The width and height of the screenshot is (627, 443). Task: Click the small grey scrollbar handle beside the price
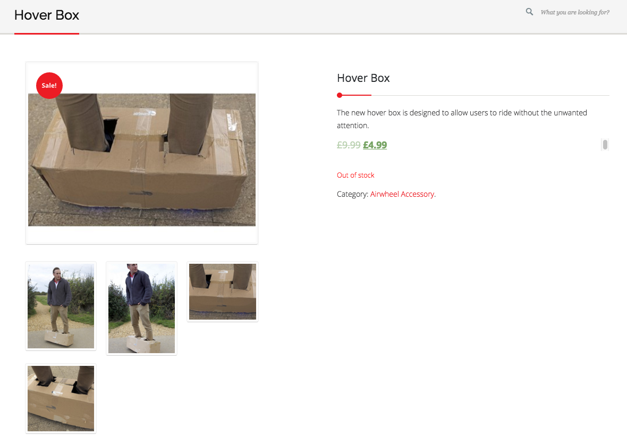click(x=605, y=145)
